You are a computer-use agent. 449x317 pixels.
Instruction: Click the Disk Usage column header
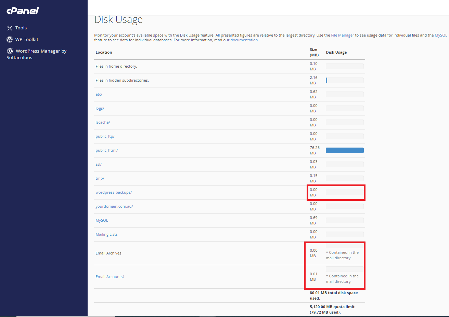click(x=336, y=52)
